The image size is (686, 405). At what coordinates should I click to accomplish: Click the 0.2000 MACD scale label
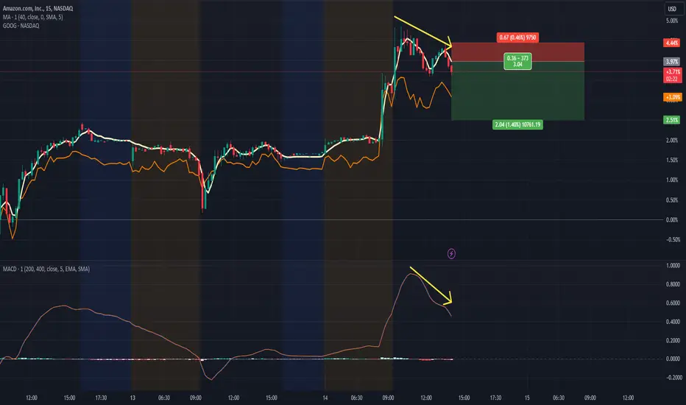673,341
